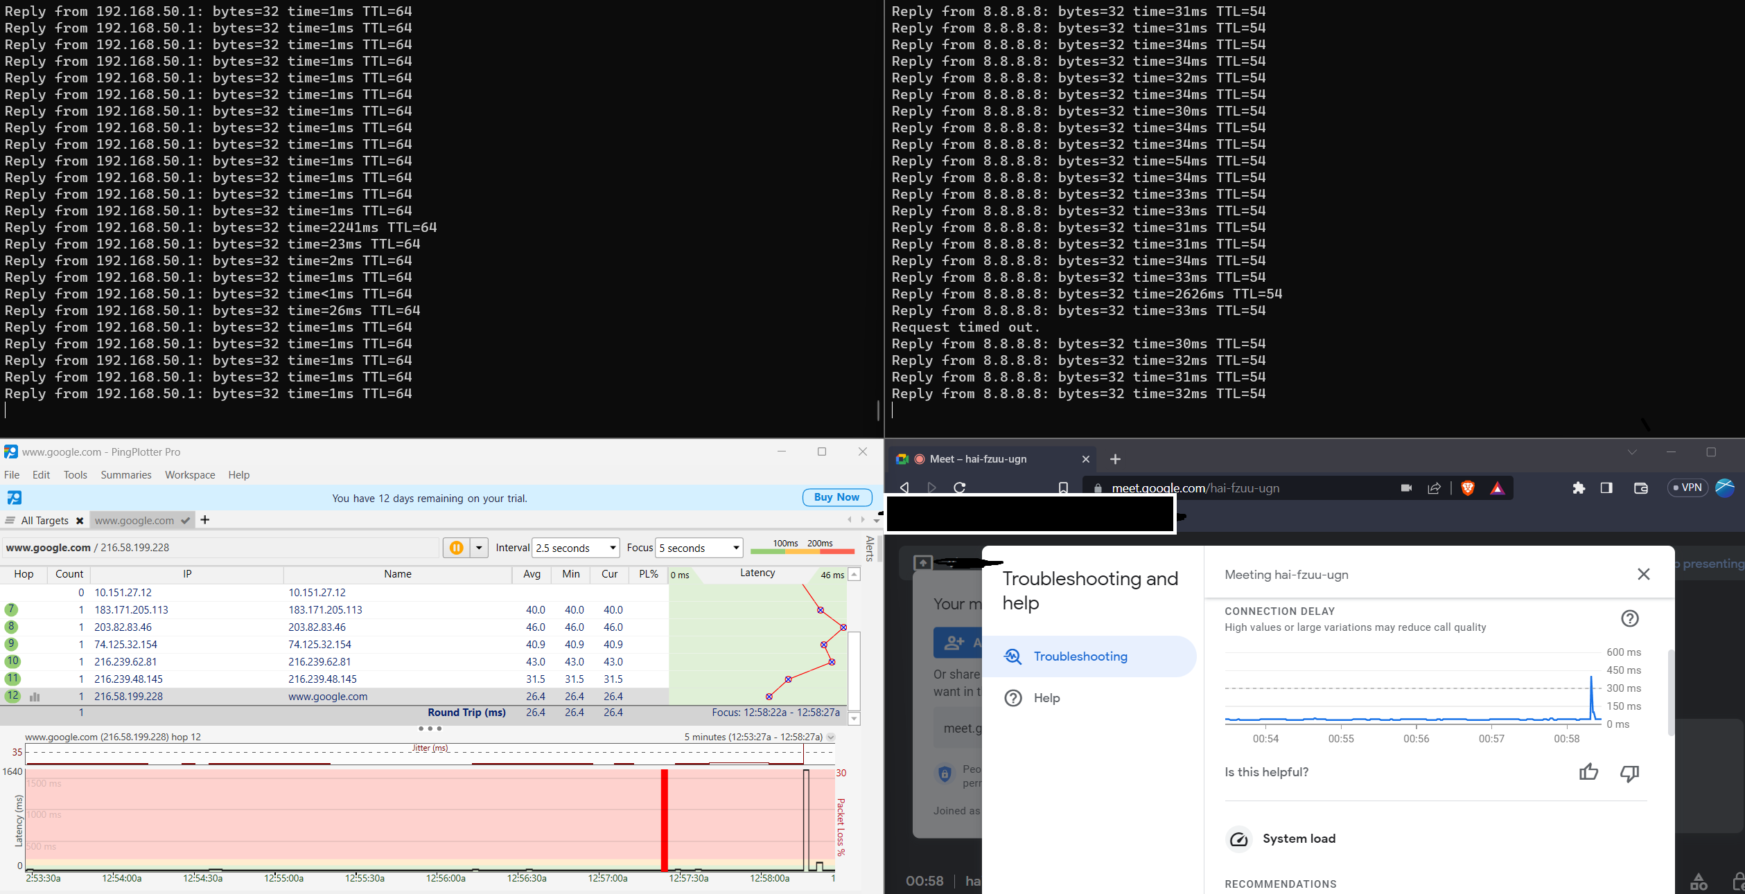The height and width of the screenshot is (894, 1745).
Task: Sort by the PL% column header
Action: pyautogui.click(x=649, y=574)
